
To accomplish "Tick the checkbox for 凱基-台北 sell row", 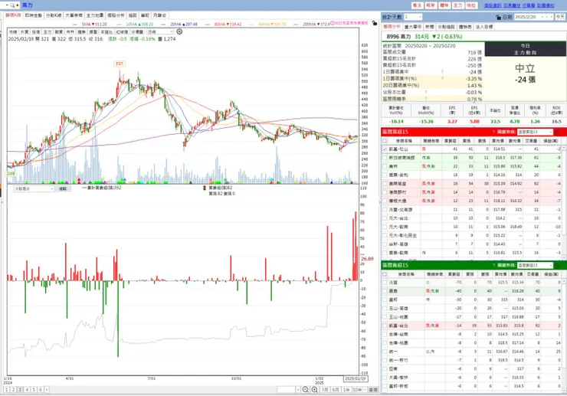I will tap(385, 326).
